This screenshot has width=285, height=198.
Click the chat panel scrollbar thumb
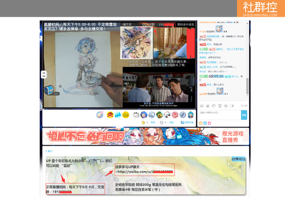click(x=247, y=86)
